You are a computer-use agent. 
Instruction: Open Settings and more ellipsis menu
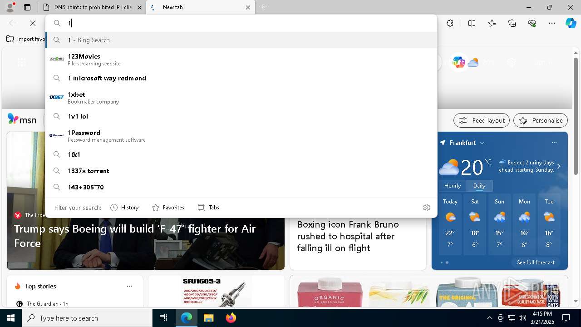[552, 23]
